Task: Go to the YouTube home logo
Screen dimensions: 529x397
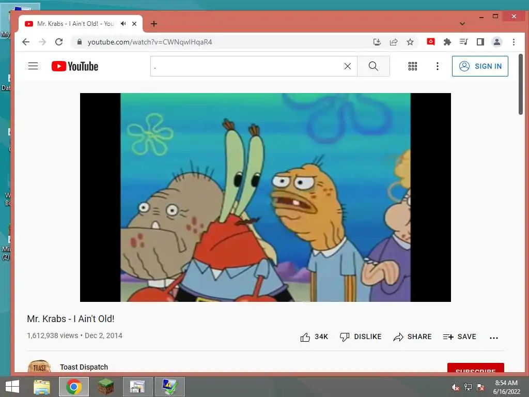Action: (75, 66)
